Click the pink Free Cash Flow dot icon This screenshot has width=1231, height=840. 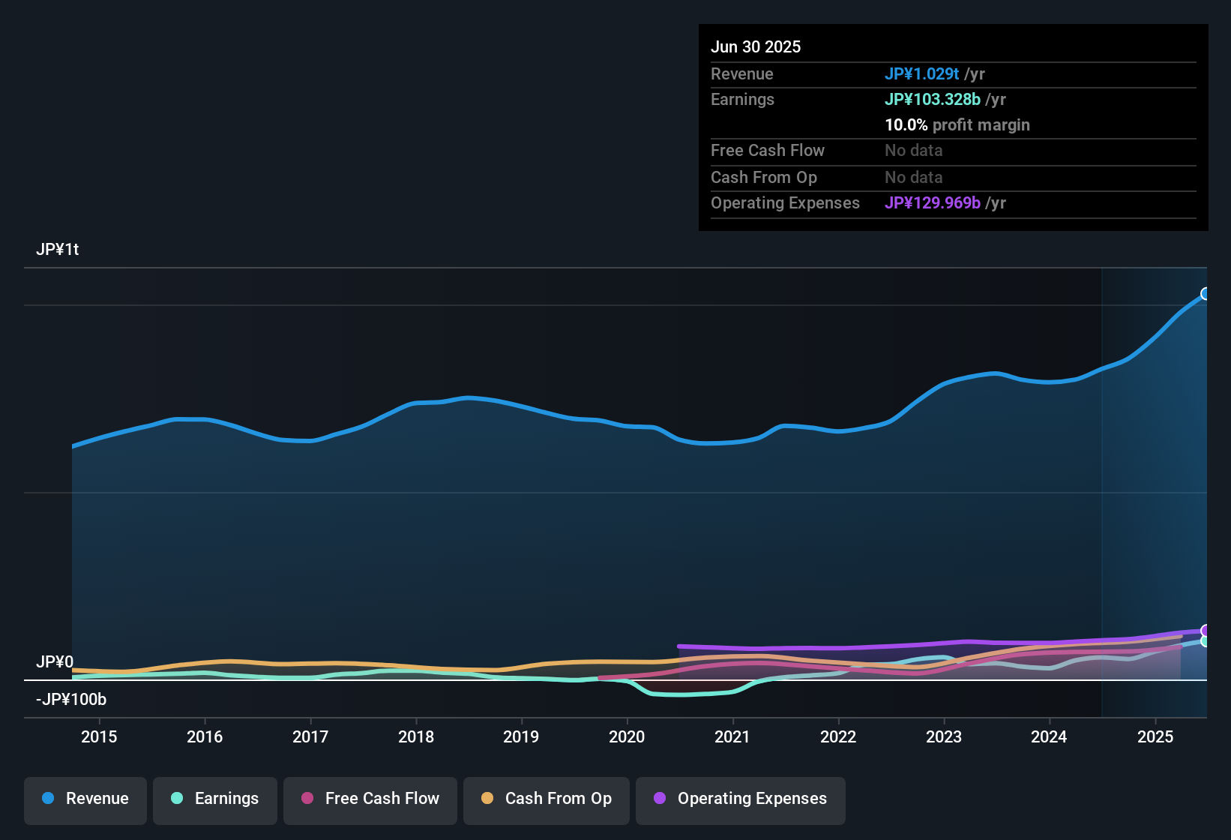click(307, 799)
